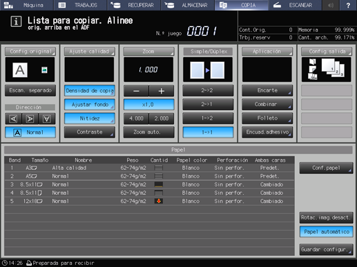357x267 pixels.
Task: Switch to the TRABAJOS tab
Action: pyautogui.click(x=80, y=5)
